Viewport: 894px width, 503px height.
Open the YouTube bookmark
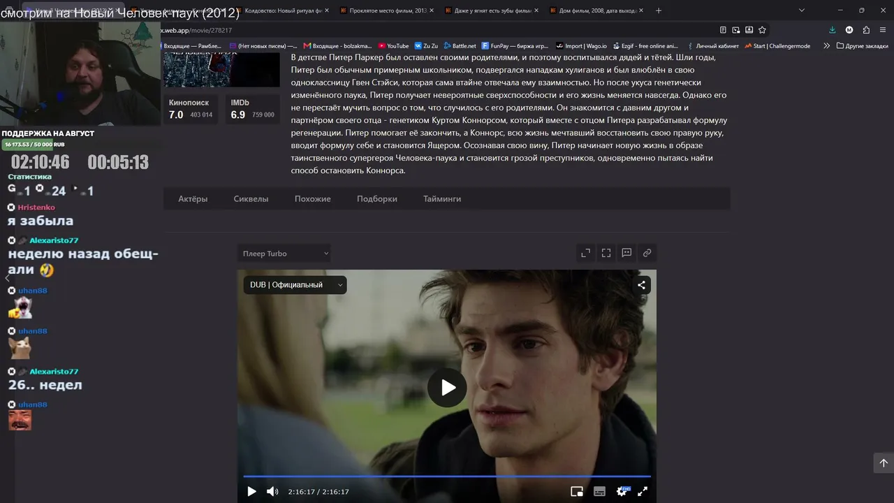point(394,46)
